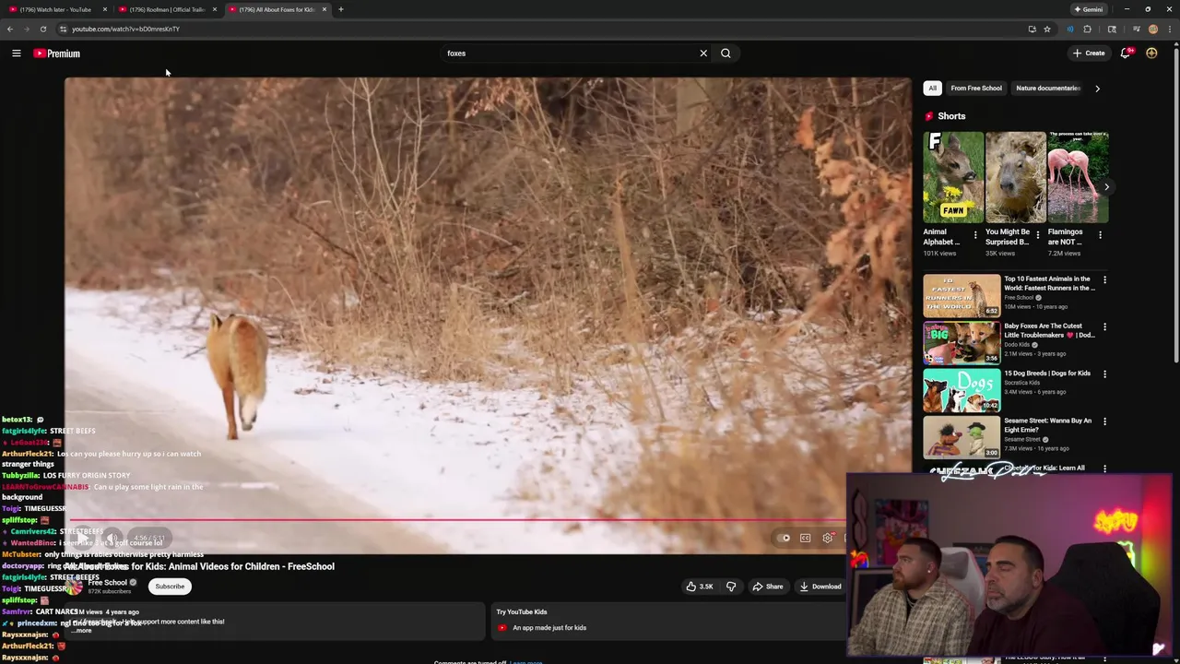Run search with the magnifier icon
Image resolution: width=1180 pixels, height=664 pixels.
(x=726, y=53)
